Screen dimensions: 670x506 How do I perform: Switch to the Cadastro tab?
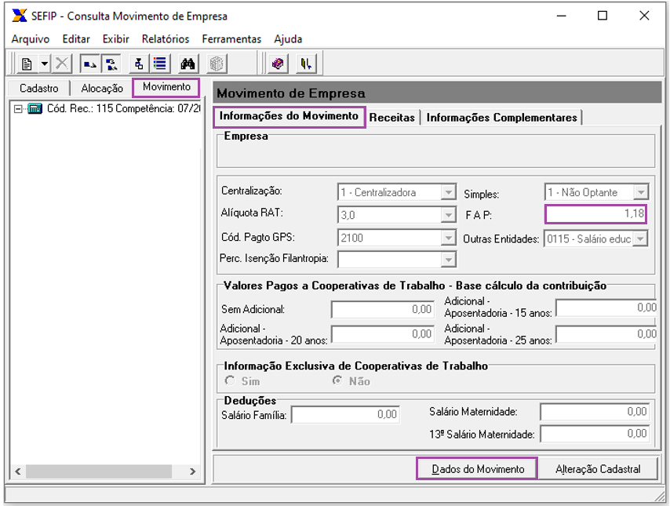coord(39,89)
